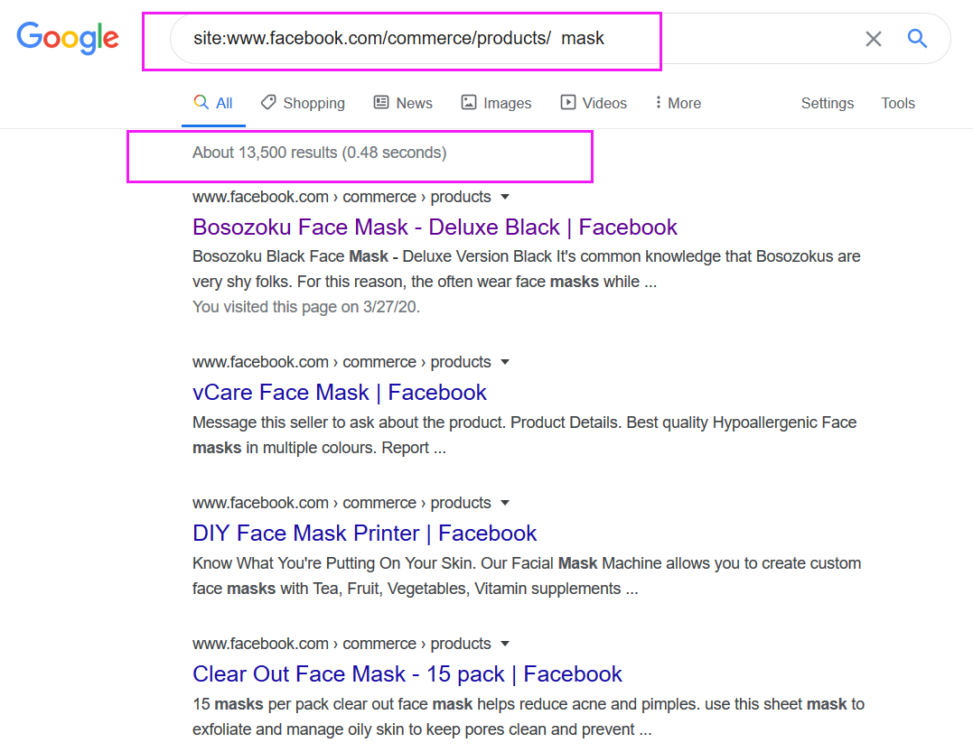Expand dropdown arrow above vCare result

505,362
